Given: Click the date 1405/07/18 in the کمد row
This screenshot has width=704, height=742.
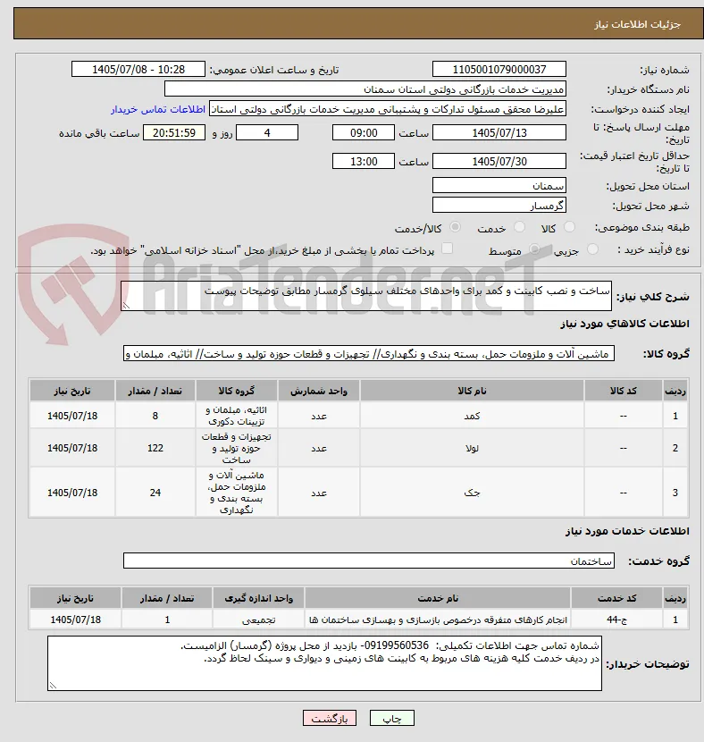Looking at the screenshot, I should 72,416.
